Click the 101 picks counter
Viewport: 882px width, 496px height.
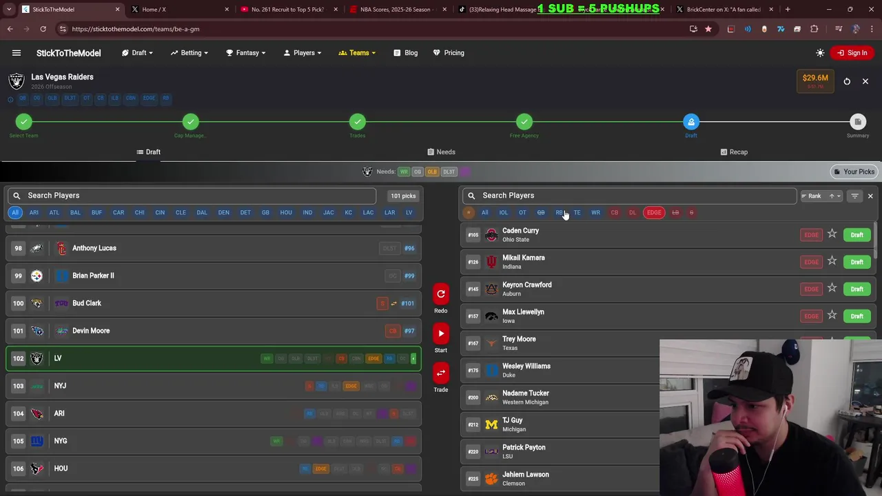pyautogui.click(x=403, y=196)
